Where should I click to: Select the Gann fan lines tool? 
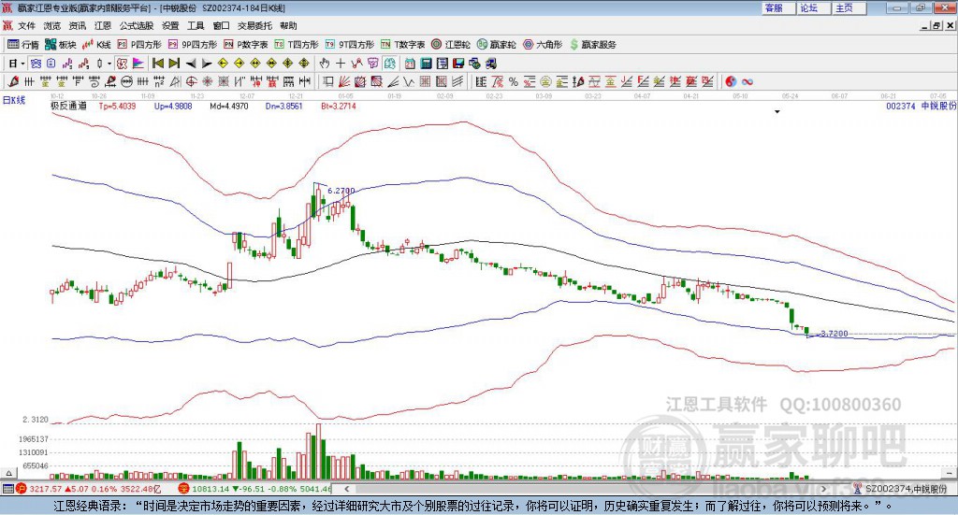point(344,81)
